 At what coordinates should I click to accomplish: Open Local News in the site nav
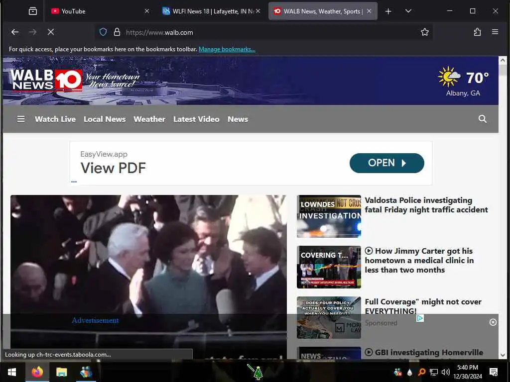click(105, 119)
